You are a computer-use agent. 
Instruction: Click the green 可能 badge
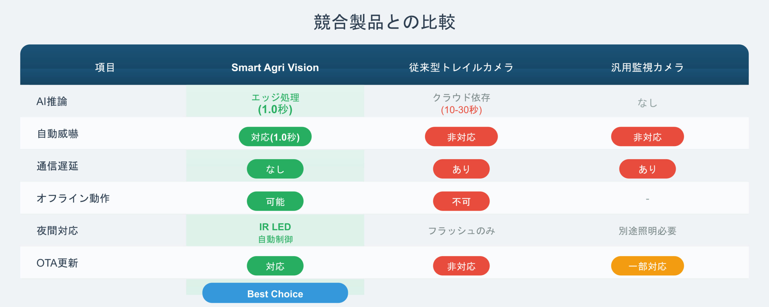pos(275,201)
